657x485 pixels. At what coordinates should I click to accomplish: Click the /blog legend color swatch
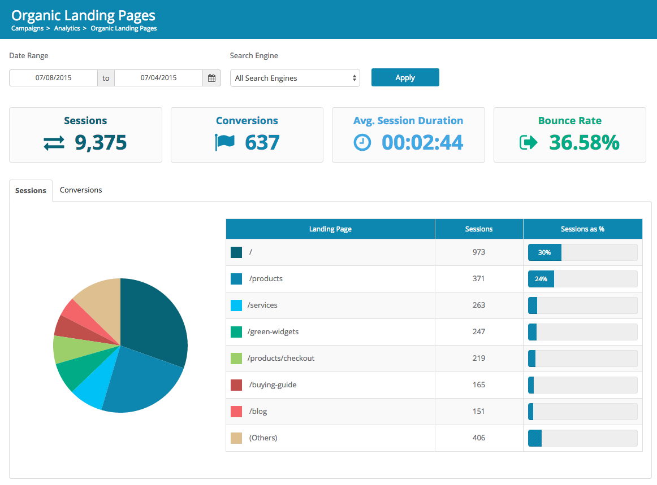[236, 412]
